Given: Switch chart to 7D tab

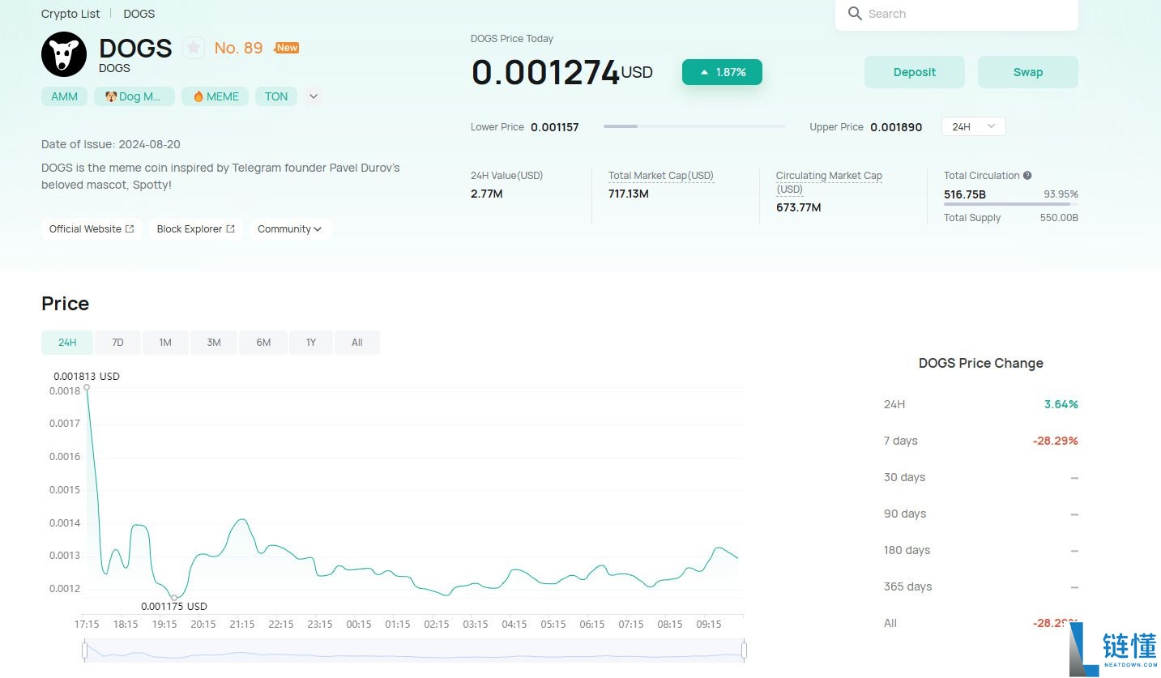Looking at the screenshot, I should tap(117, 343).
